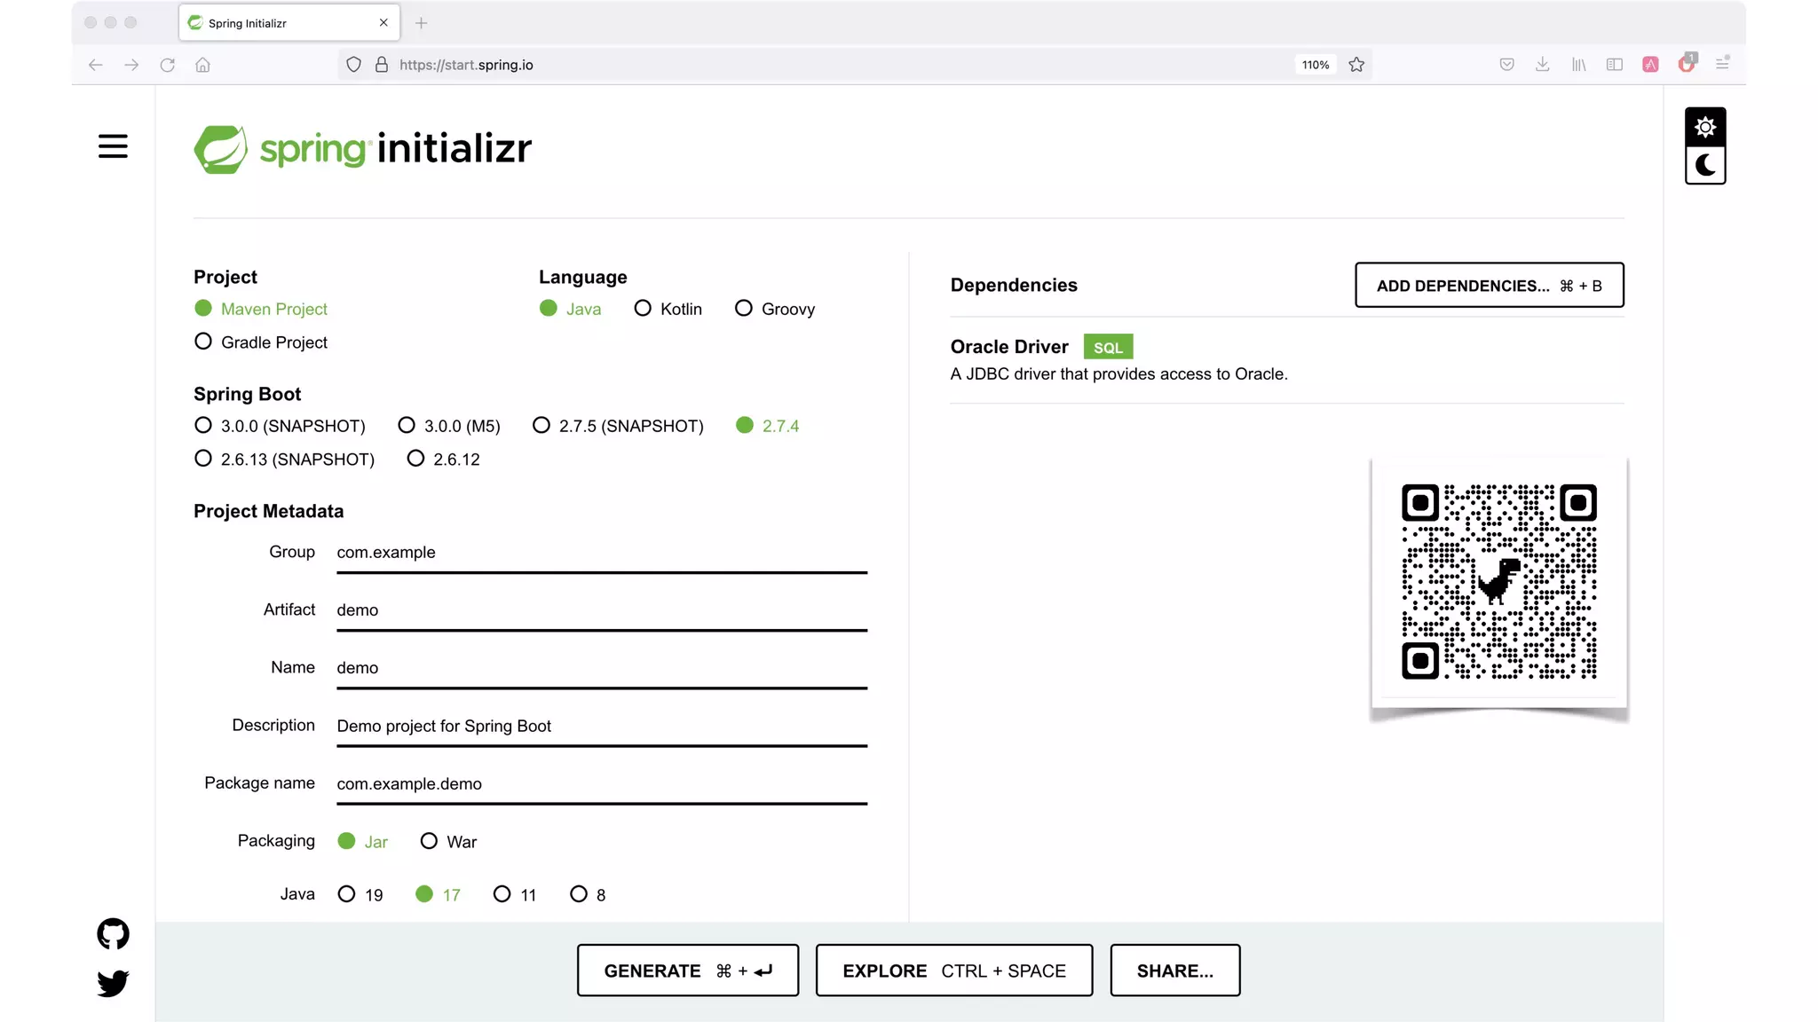Select Gradle Project option
The width and height of the screenshot is (1818, 1022).
203,342
